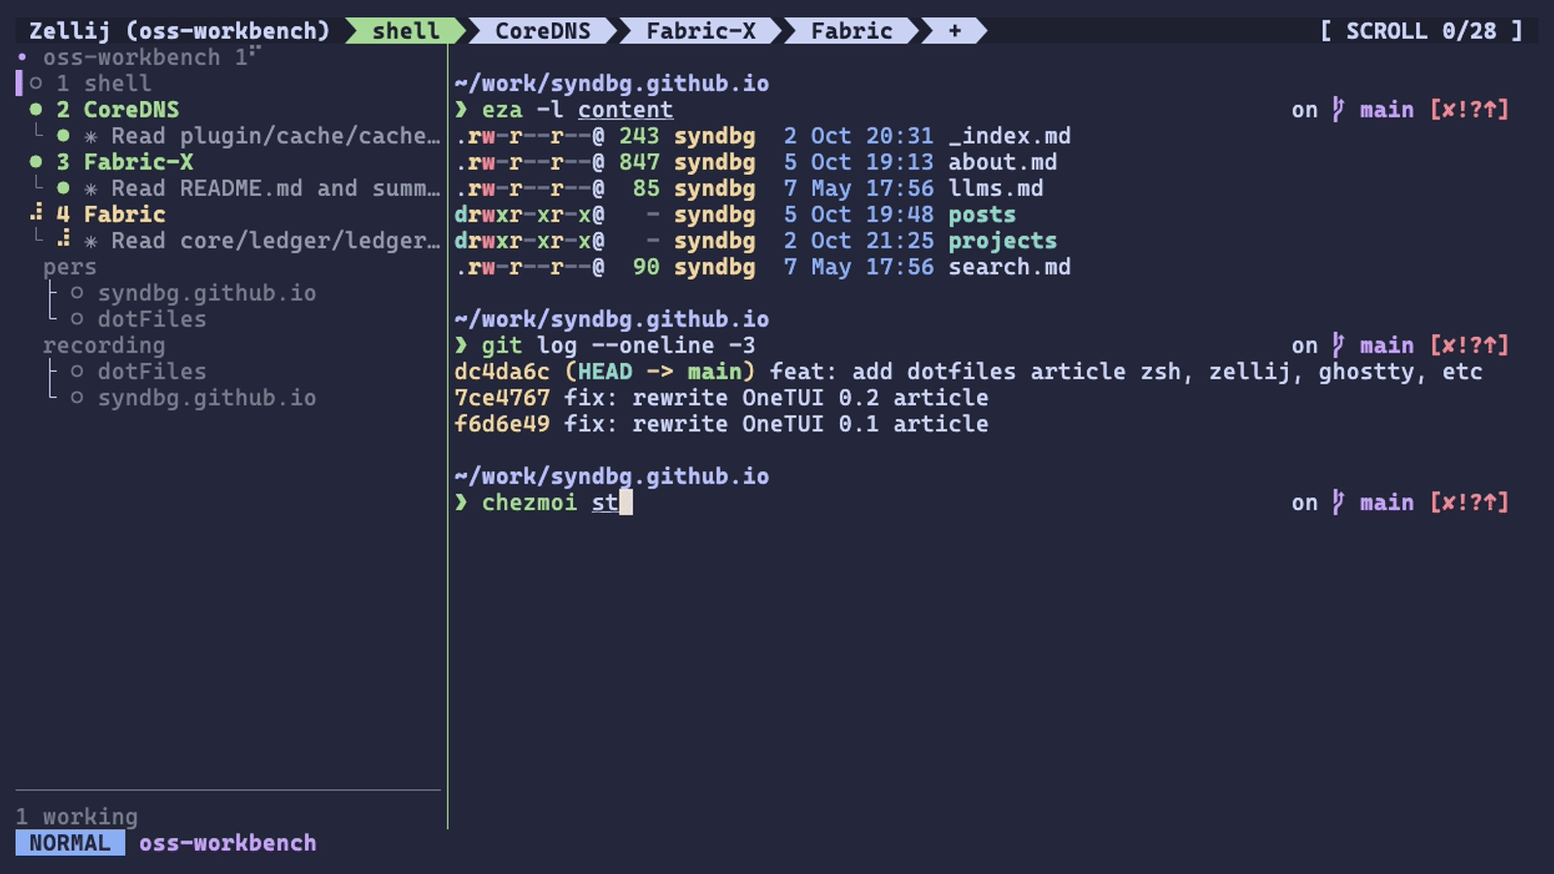
Task: Click the SCROLL 0/28 indicator
Action: tap(1421, 31)
